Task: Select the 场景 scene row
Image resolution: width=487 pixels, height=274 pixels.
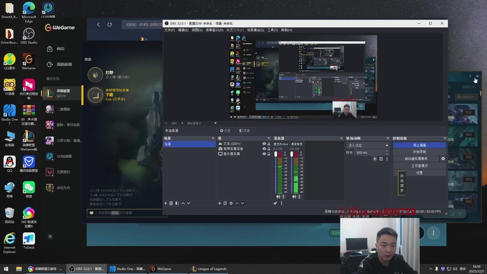Action: (x=189, y=144)
